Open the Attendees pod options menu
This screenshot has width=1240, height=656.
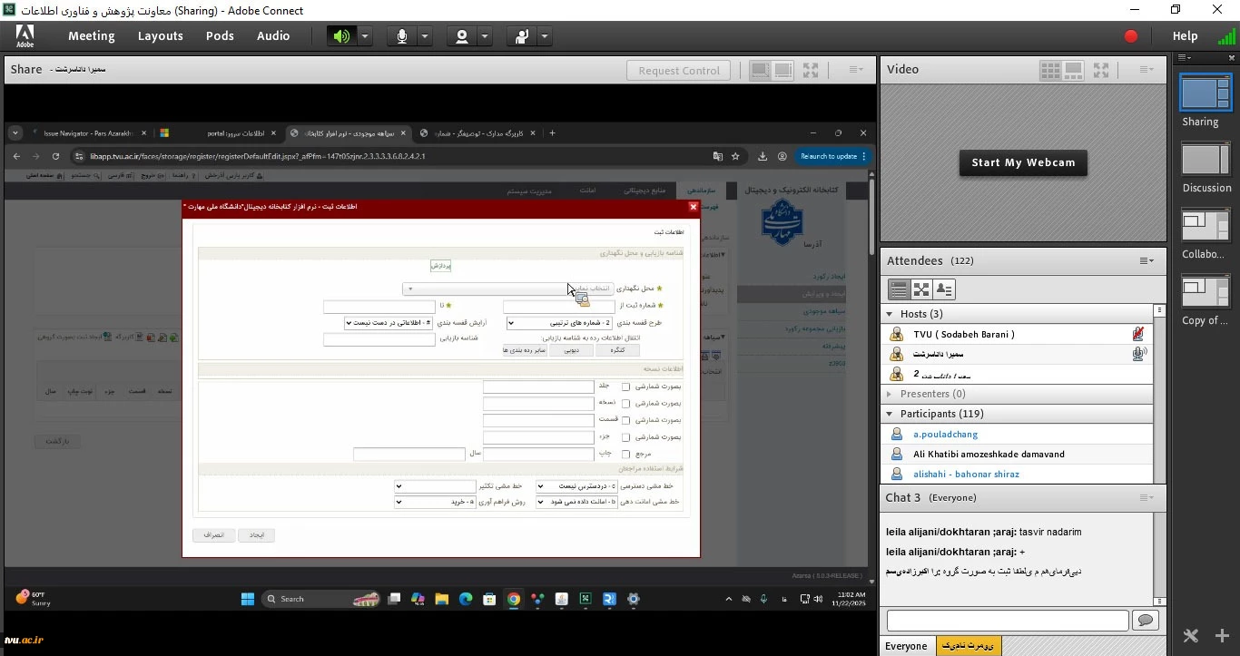(x=1147, y=261)
